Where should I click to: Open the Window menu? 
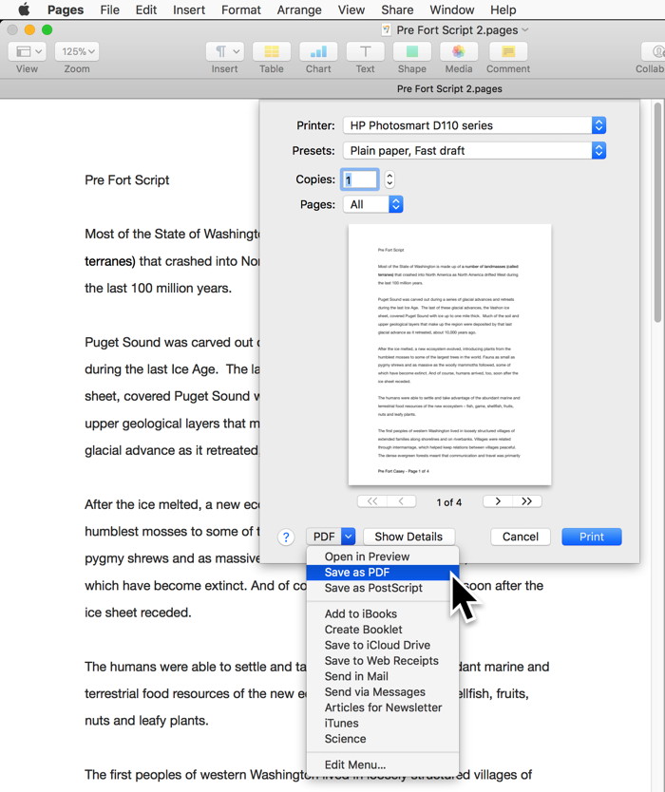coord(452,9)
